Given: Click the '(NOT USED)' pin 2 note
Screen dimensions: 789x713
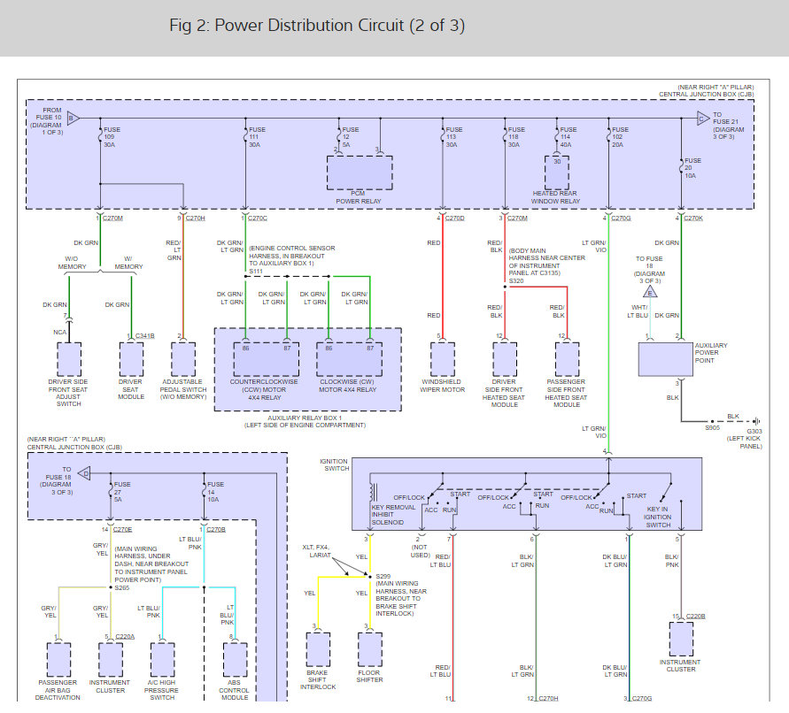Looking at the screenshot, I should (419, 551).
